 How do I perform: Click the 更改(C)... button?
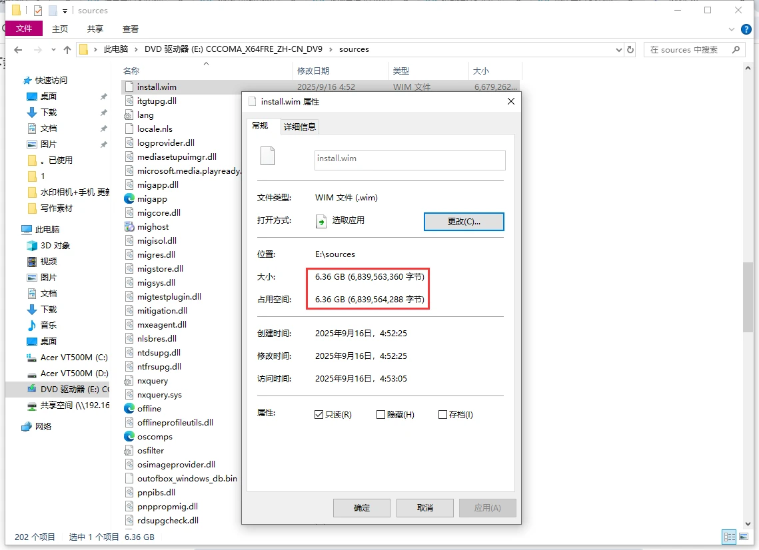pyautogui.click(x=464, y=222)
